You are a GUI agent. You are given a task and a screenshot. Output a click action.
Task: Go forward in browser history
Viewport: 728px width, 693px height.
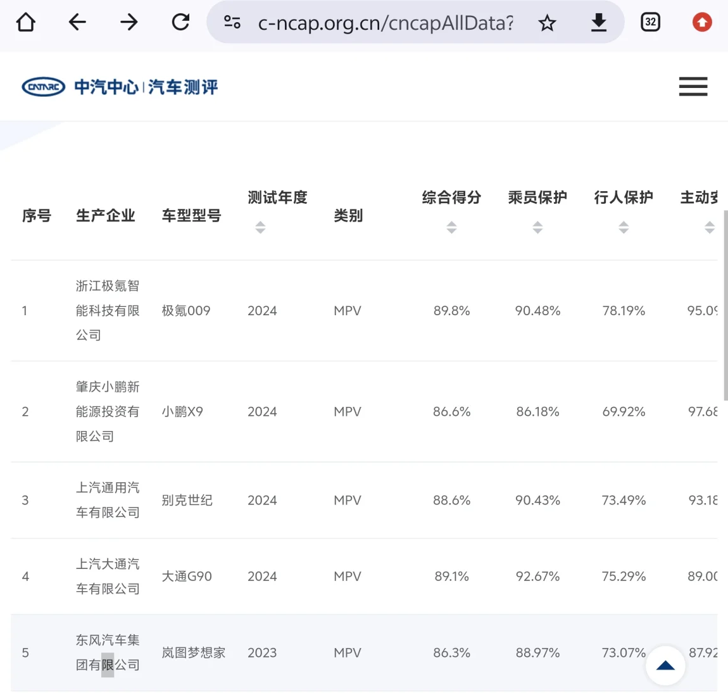pyautogui.click(x=129, y=23)
